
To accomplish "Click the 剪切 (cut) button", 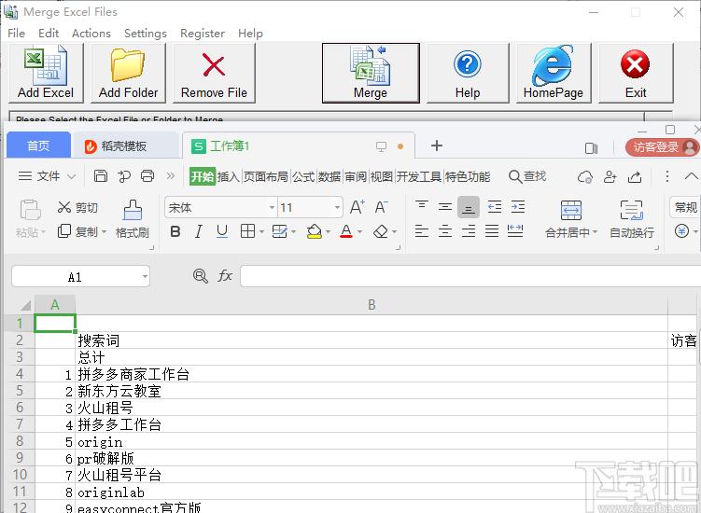I will [x=77, y=207].
